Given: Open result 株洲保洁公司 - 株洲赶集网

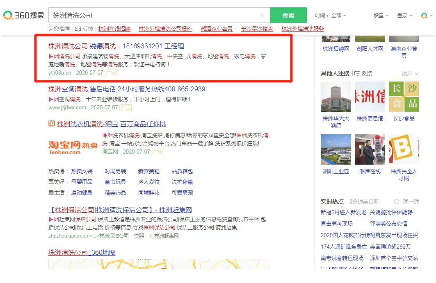Looking at the screenshot, I should tap(120, 210).
